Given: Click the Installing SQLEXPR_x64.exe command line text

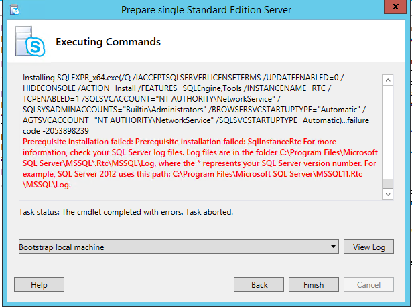Looking at the screenshot, I should (x=196, y=104).
